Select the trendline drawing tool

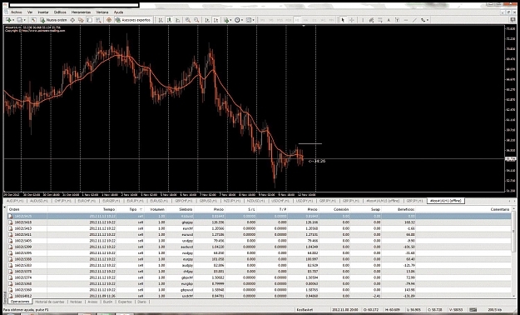click(x=414, y=20)
